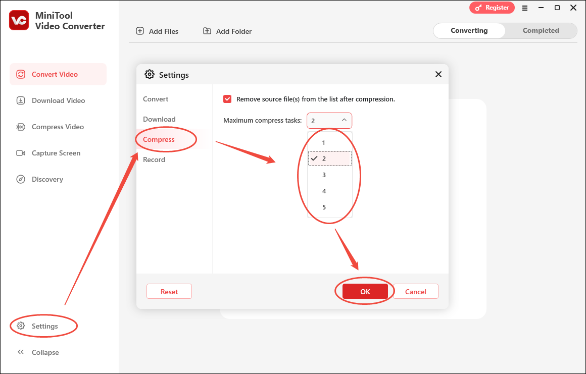The image size is (586, 374).
Task: Click the Register key button
Action: (x=492, y=8)
